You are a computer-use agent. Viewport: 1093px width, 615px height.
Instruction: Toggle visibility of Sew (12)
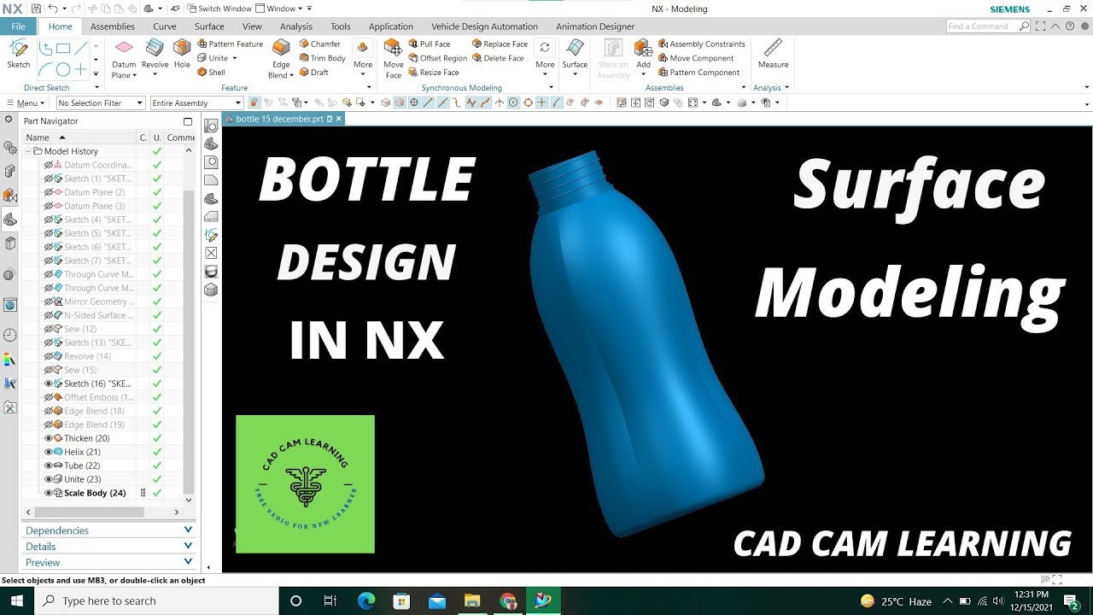click(49, 329)
